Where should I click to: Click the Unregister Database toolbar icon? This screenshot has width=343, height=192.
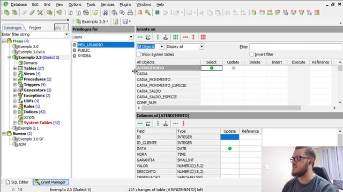pyautogui.click(x=14, y=12)
